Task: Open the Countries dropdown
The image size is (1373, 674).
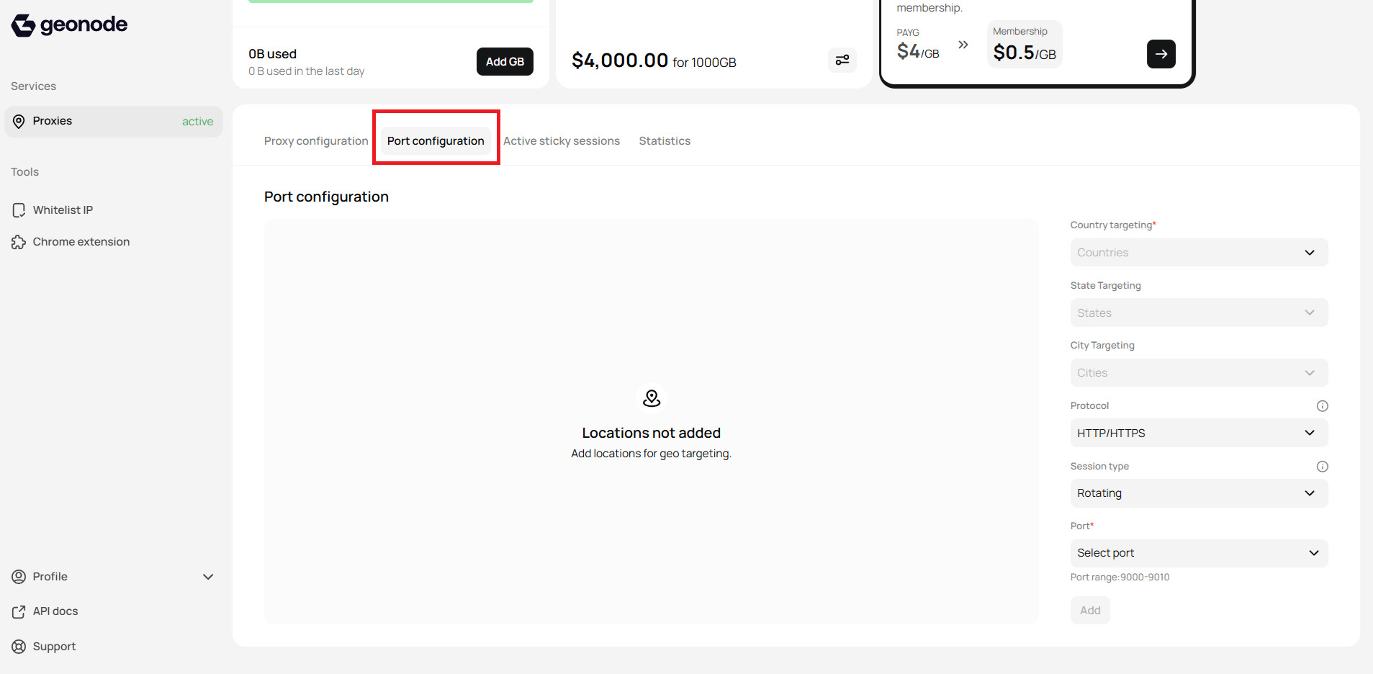Action: [1199, 253]
